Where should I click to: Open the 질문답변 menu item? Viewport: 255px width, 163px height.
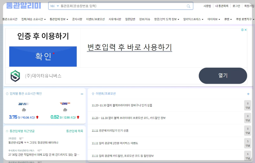point(130,19)
